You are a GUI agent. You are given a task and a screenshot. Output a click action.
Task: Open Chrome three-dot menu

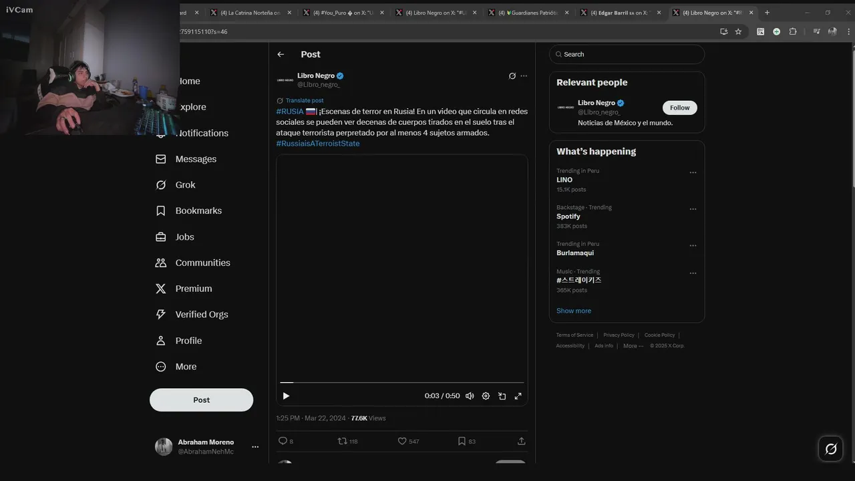[x=847, y=31]
